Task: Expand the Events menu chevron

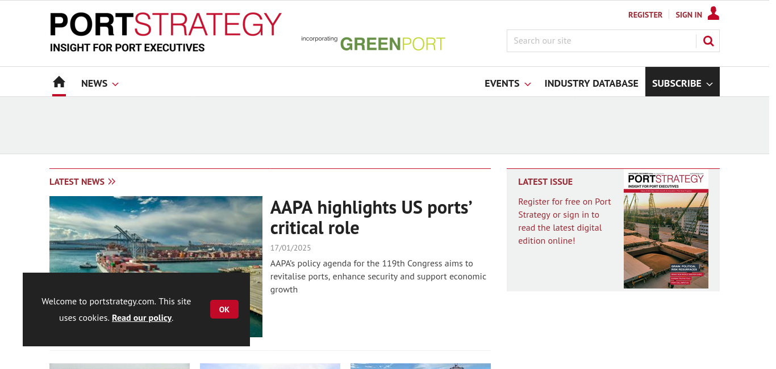Action: click(528, 84)
